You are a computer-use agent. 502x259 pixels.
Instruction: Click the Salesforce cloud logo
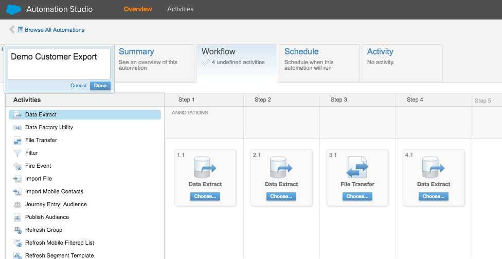(x=13, y=10)
